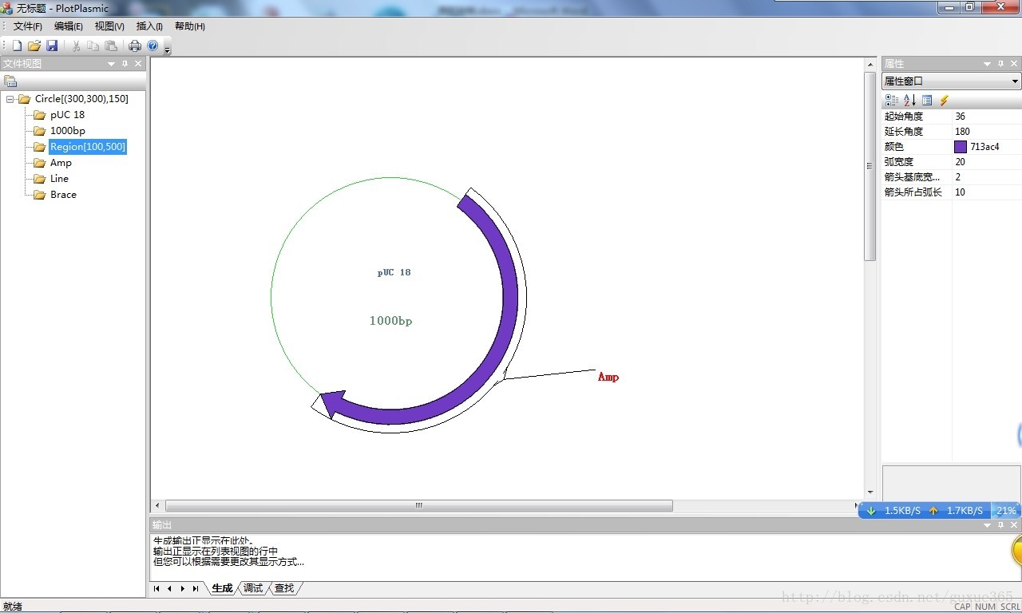Edit the 起始角度 value 36

click(x=987, y=117)
